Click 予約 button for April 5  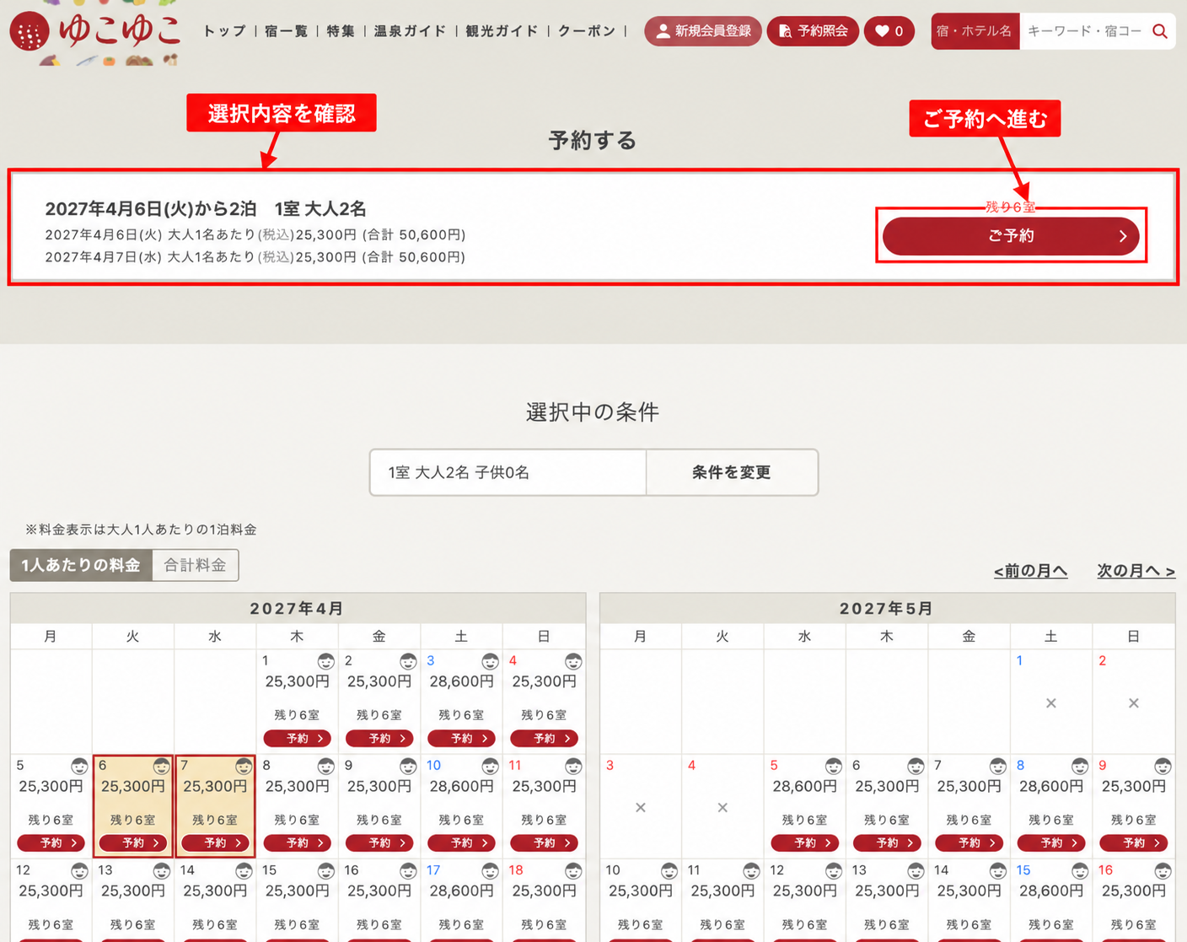click(x=51, y=842)
